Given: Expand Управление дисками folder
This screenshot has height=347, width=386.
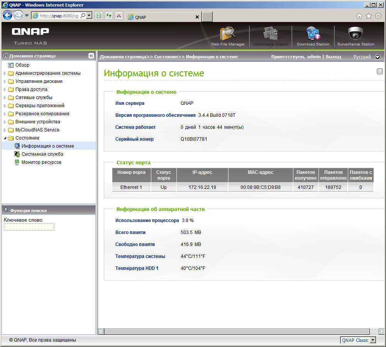Looking at the screenshot, I should pyautogui.click(x=5, y=81).
